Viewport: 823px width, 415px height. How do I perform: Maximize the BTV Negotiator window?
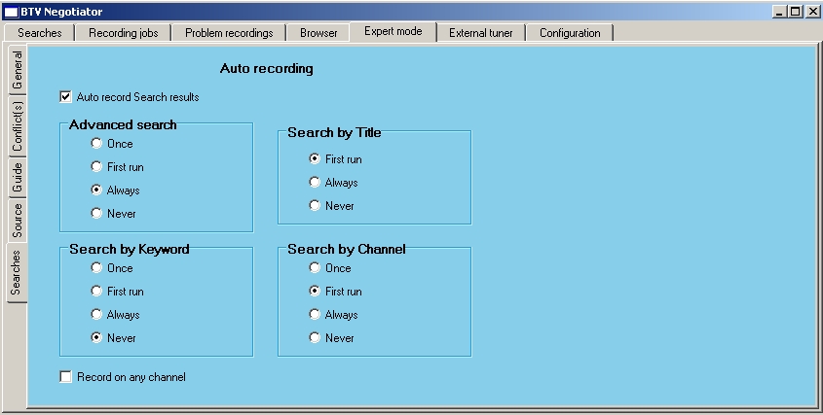[x=796, y=12]
